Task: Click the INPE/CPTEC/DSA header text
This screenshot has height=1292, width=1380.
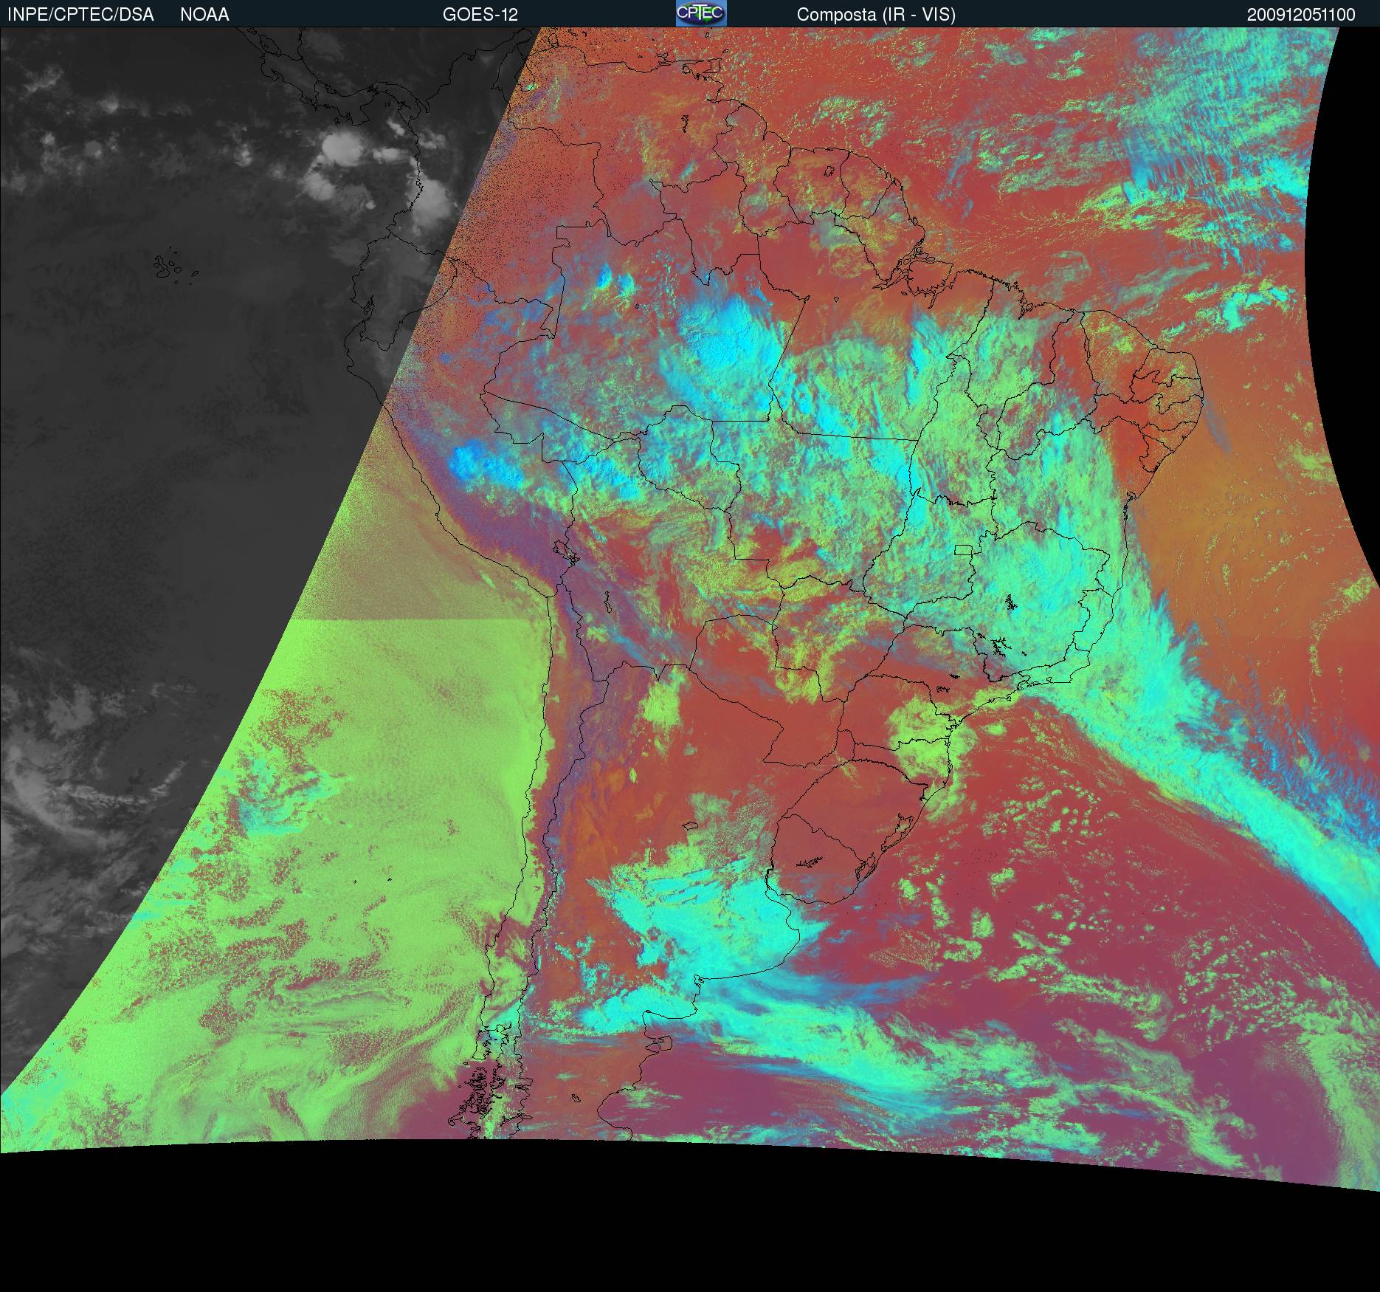Action: pos(80,15)
